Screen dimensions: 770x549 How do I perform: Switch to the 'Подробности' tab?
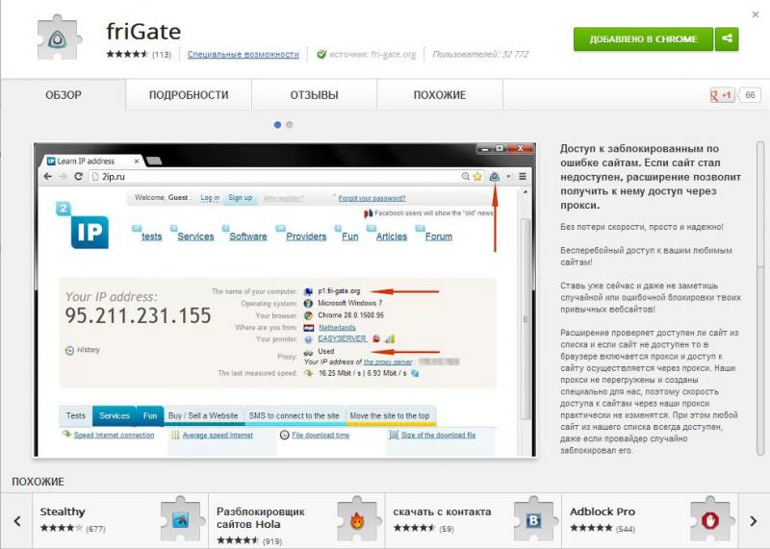click(189, 94)
